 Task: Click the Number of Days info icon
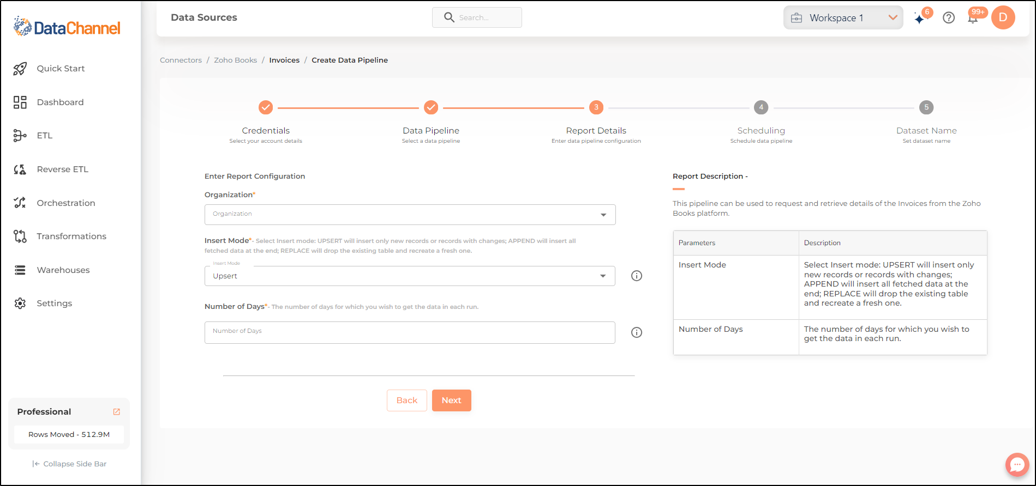click(637, 332)
